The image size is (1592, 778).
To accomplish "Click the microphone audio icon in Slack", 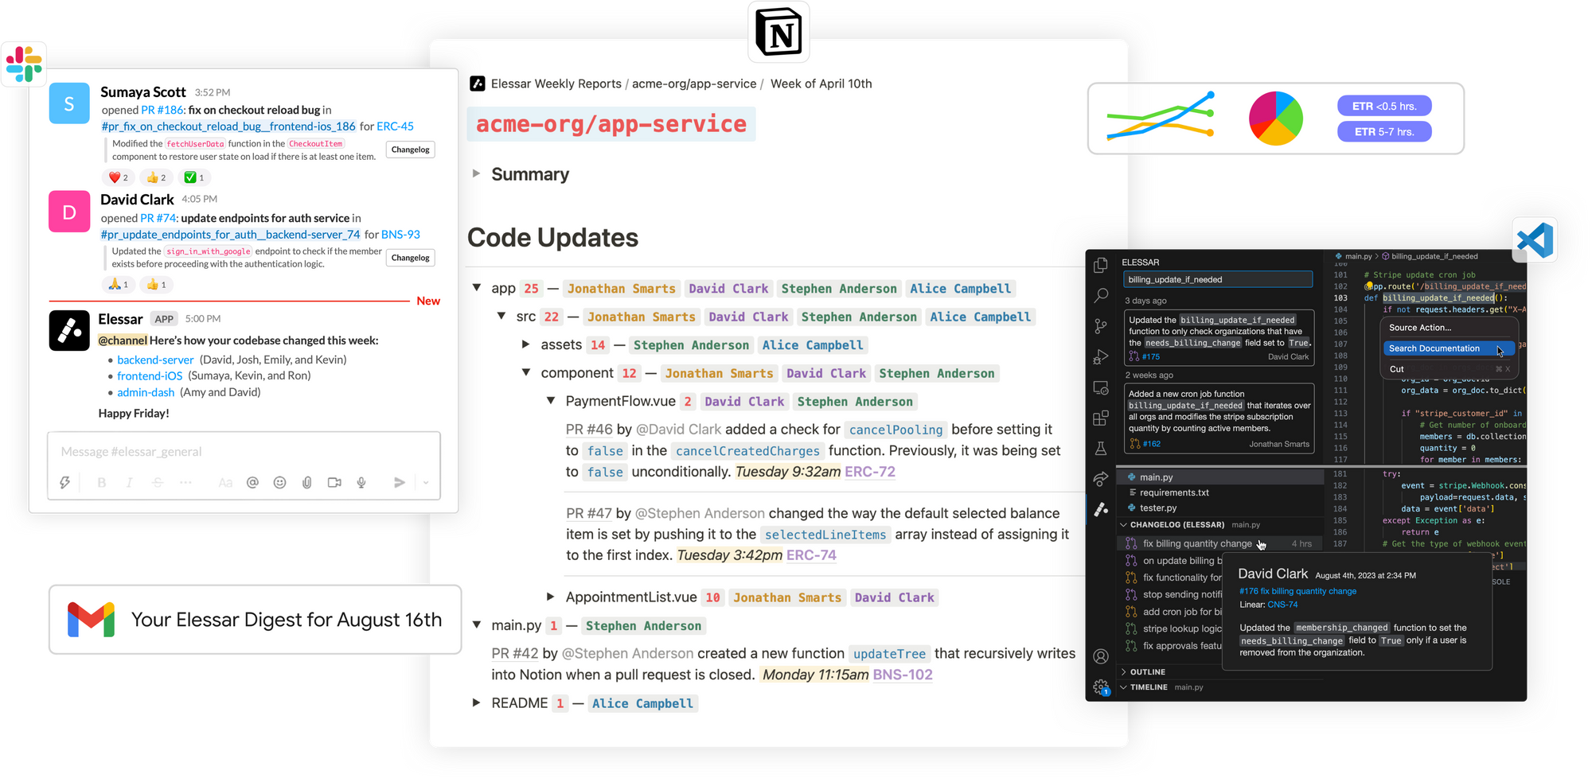I will coord(361,482).
